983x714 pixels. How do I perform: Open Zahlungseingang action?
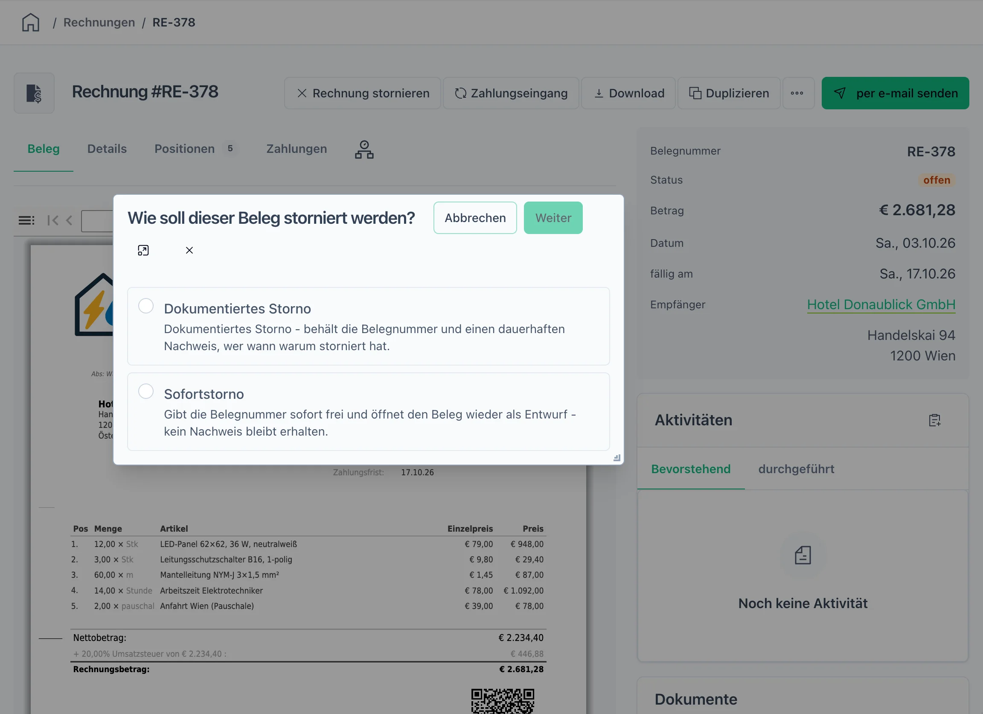511,93
